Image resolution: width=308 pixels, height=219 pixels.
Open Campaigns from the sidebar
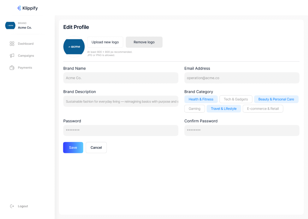click(26, 56)
